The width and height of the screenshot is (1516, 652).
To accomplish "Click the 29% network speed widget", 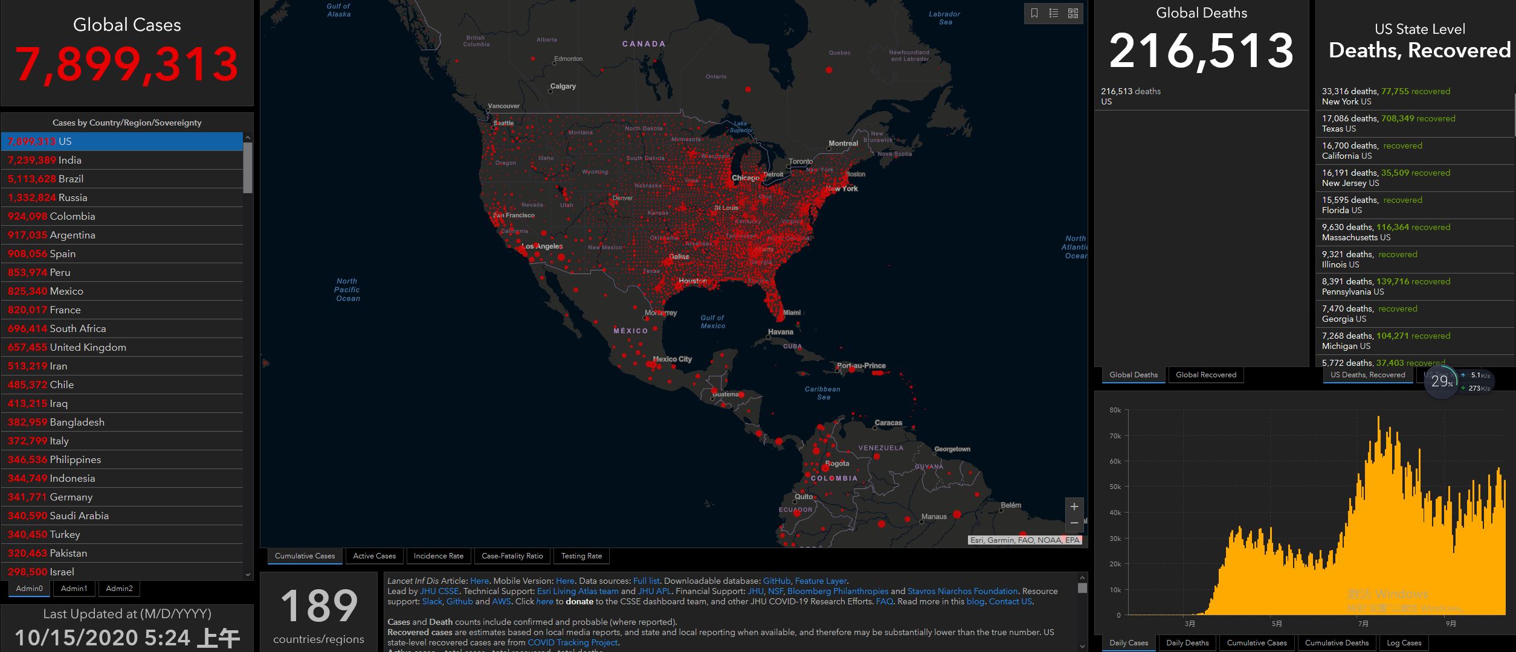I will pyautogui.click(x=1442, y=382).
